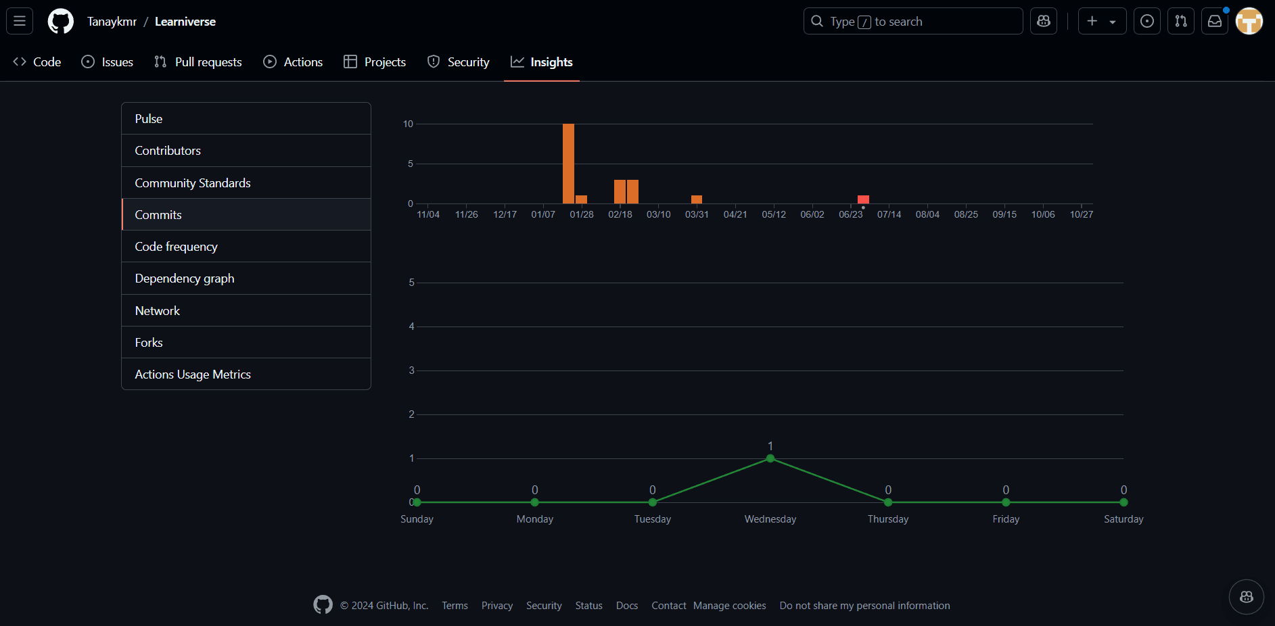Click the Wednesday data point on line chart
This screenshot has width=1275, height=626.
pos(770,458)
